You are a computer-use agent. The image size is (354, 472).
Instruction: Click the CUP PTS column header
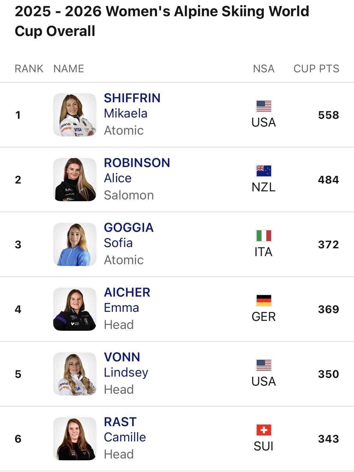(316, 69)
